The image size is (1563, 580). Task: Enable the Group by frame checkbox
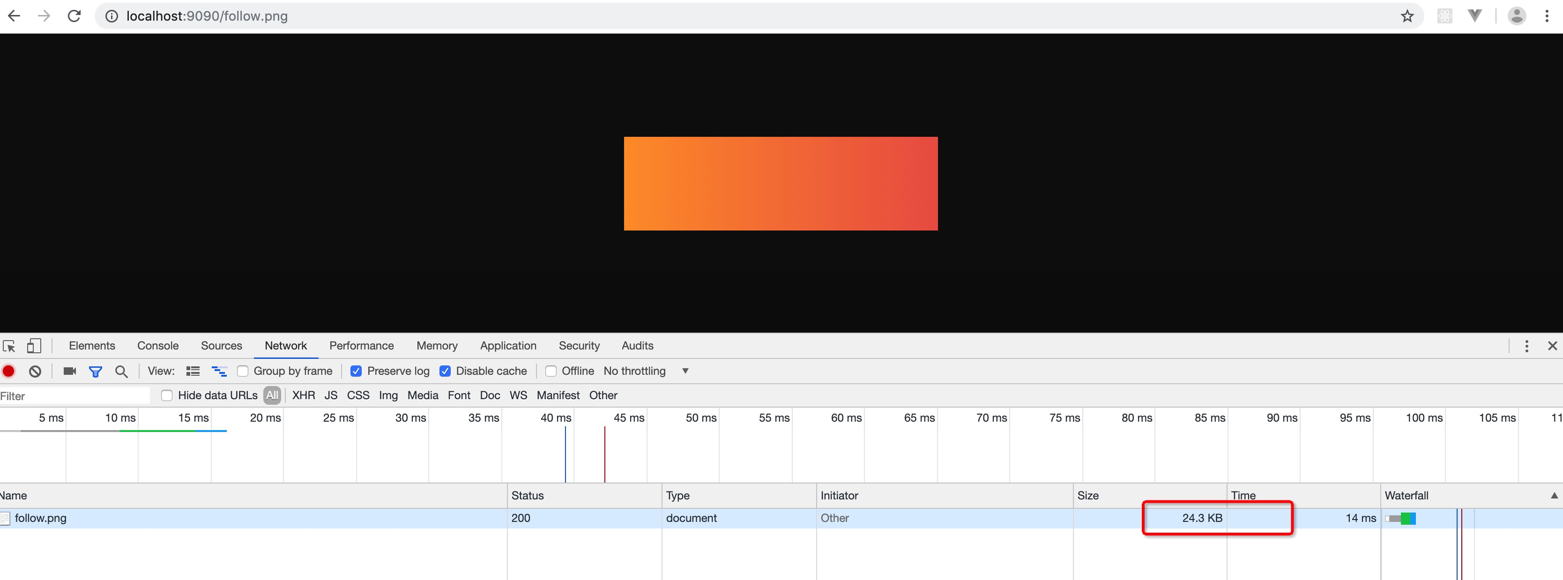tap(243, 371)
